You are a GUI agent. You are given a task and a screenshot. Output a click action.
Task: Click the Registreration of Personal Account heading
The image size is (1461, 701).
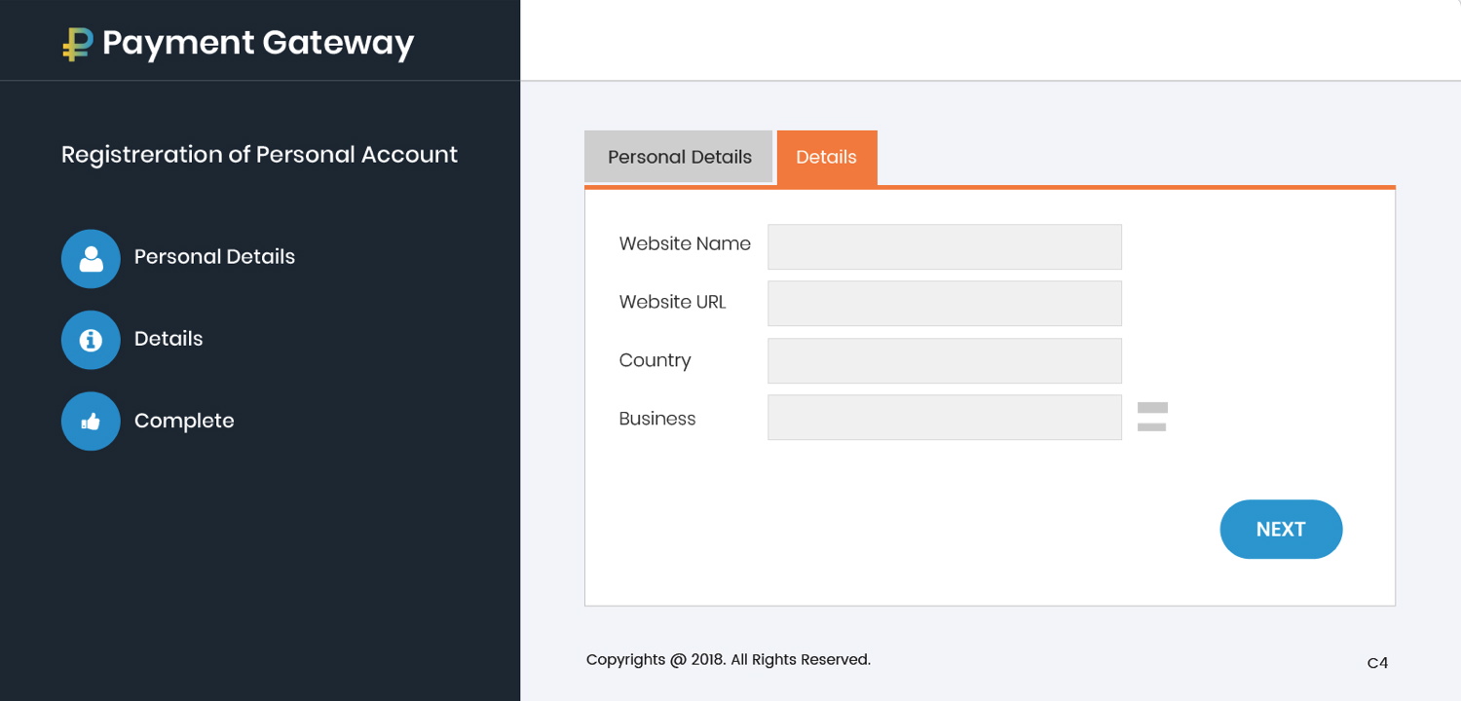click(259, 155)
